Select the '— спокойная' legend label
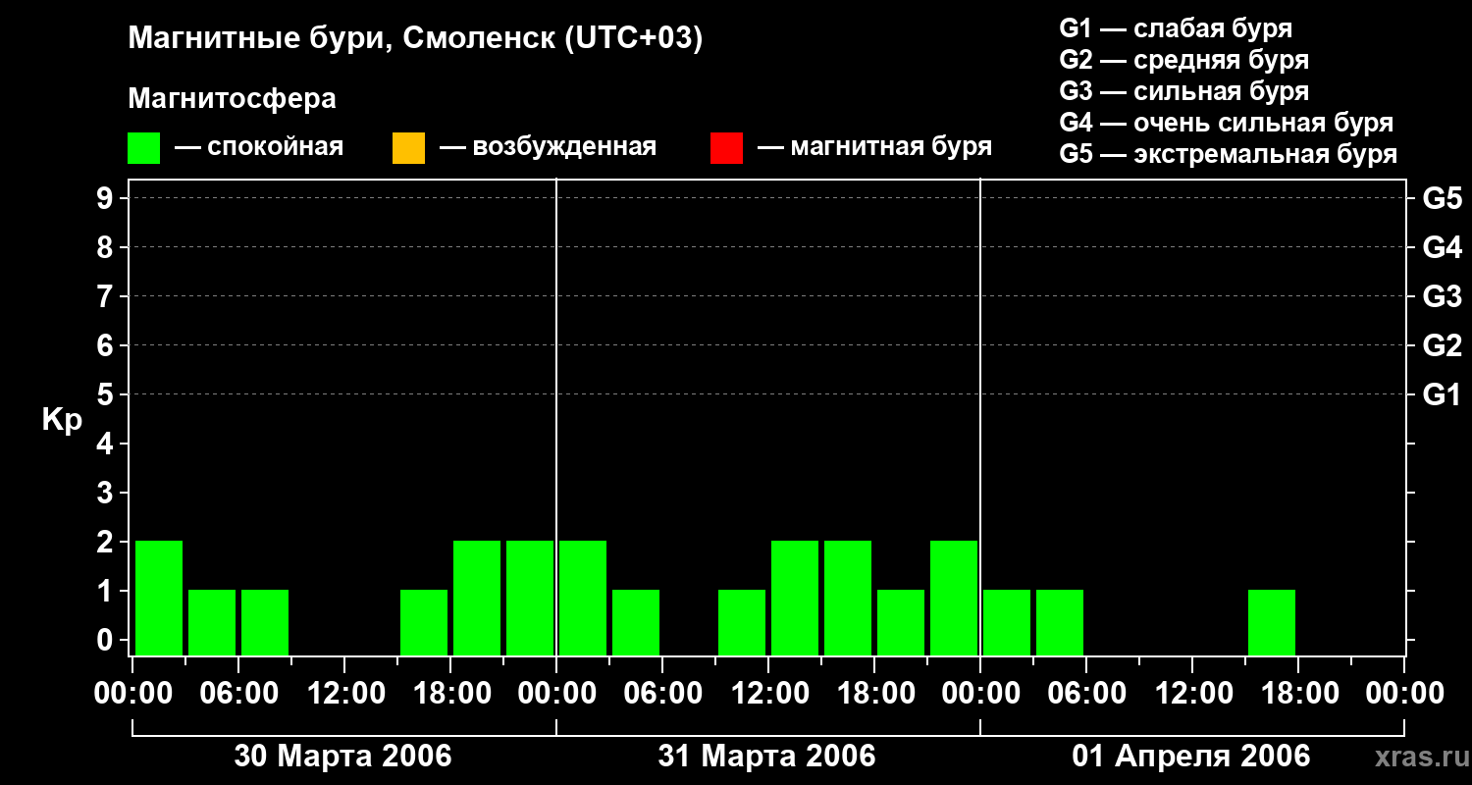This screenshot has width=1472, height=785. [x=259, y=147]
